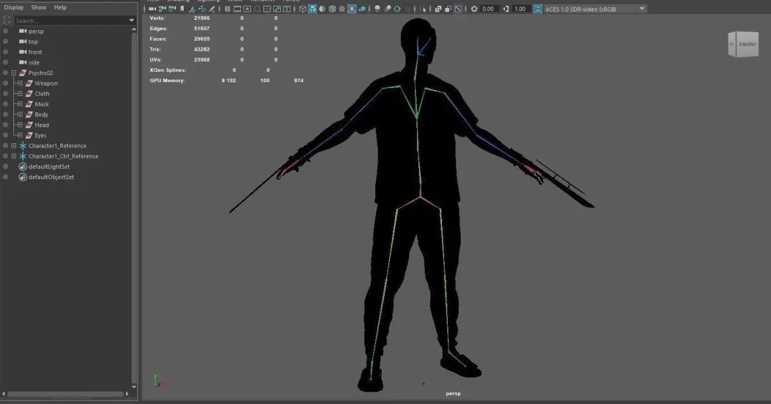The height and width of the screenshot is (404, 771).
Task: Toggle the View Transform circular icon
Action: [x=538, y=9]
